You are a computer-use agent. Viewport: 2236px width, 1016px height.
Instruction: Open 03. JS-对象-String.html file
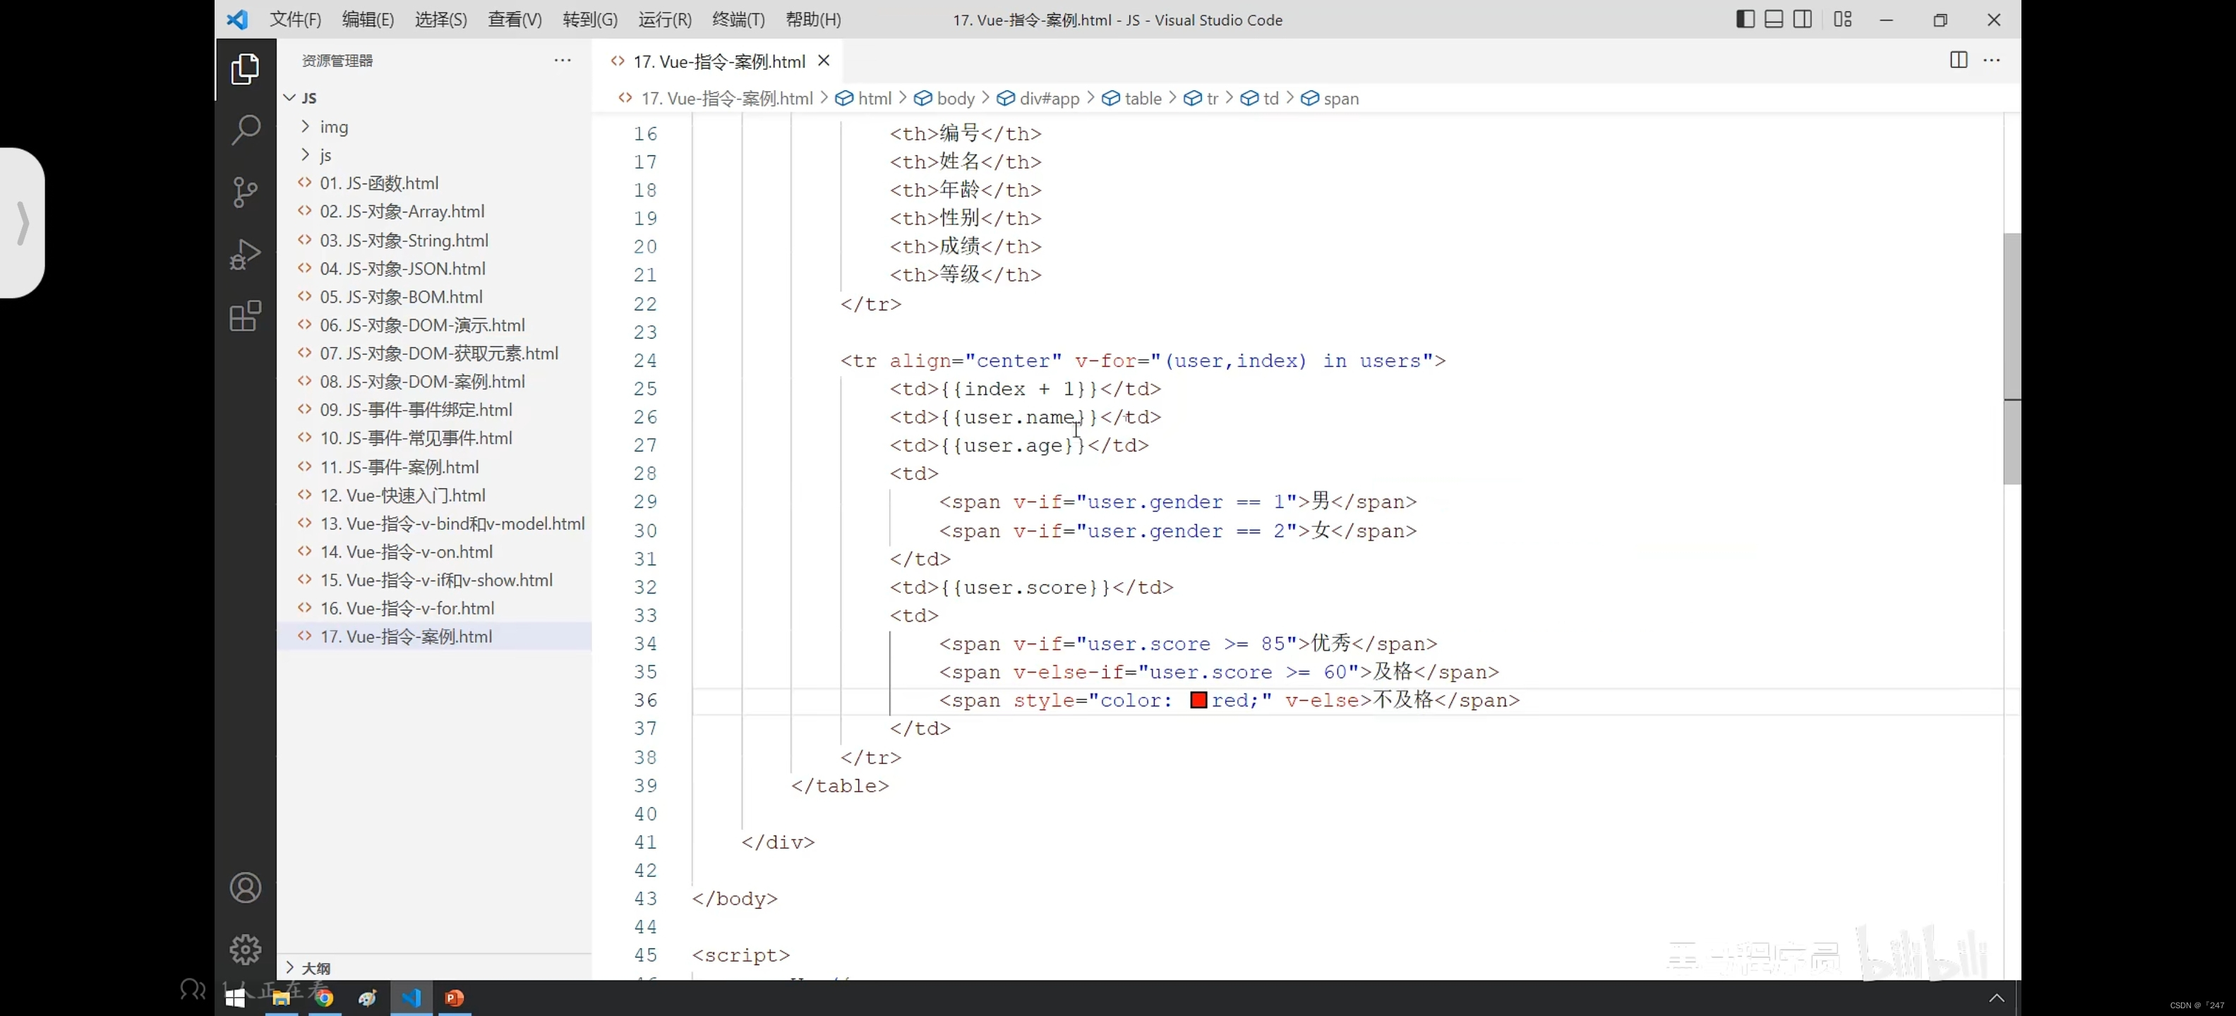click(434, 241)
